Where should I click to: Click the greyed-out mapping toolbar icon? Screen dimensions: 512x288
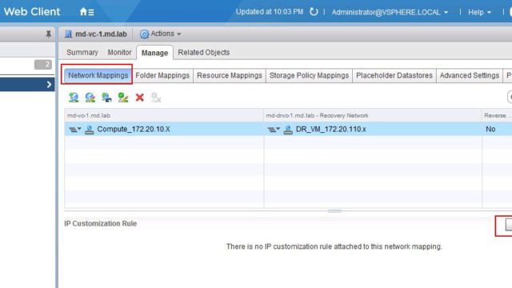tap(156, 98)
